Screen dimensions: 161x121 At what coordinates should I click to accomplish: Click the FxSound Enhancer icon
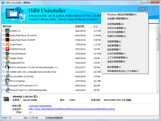7,53
